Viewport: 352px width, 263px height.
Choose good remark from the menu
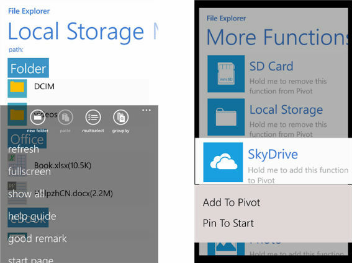37,239
